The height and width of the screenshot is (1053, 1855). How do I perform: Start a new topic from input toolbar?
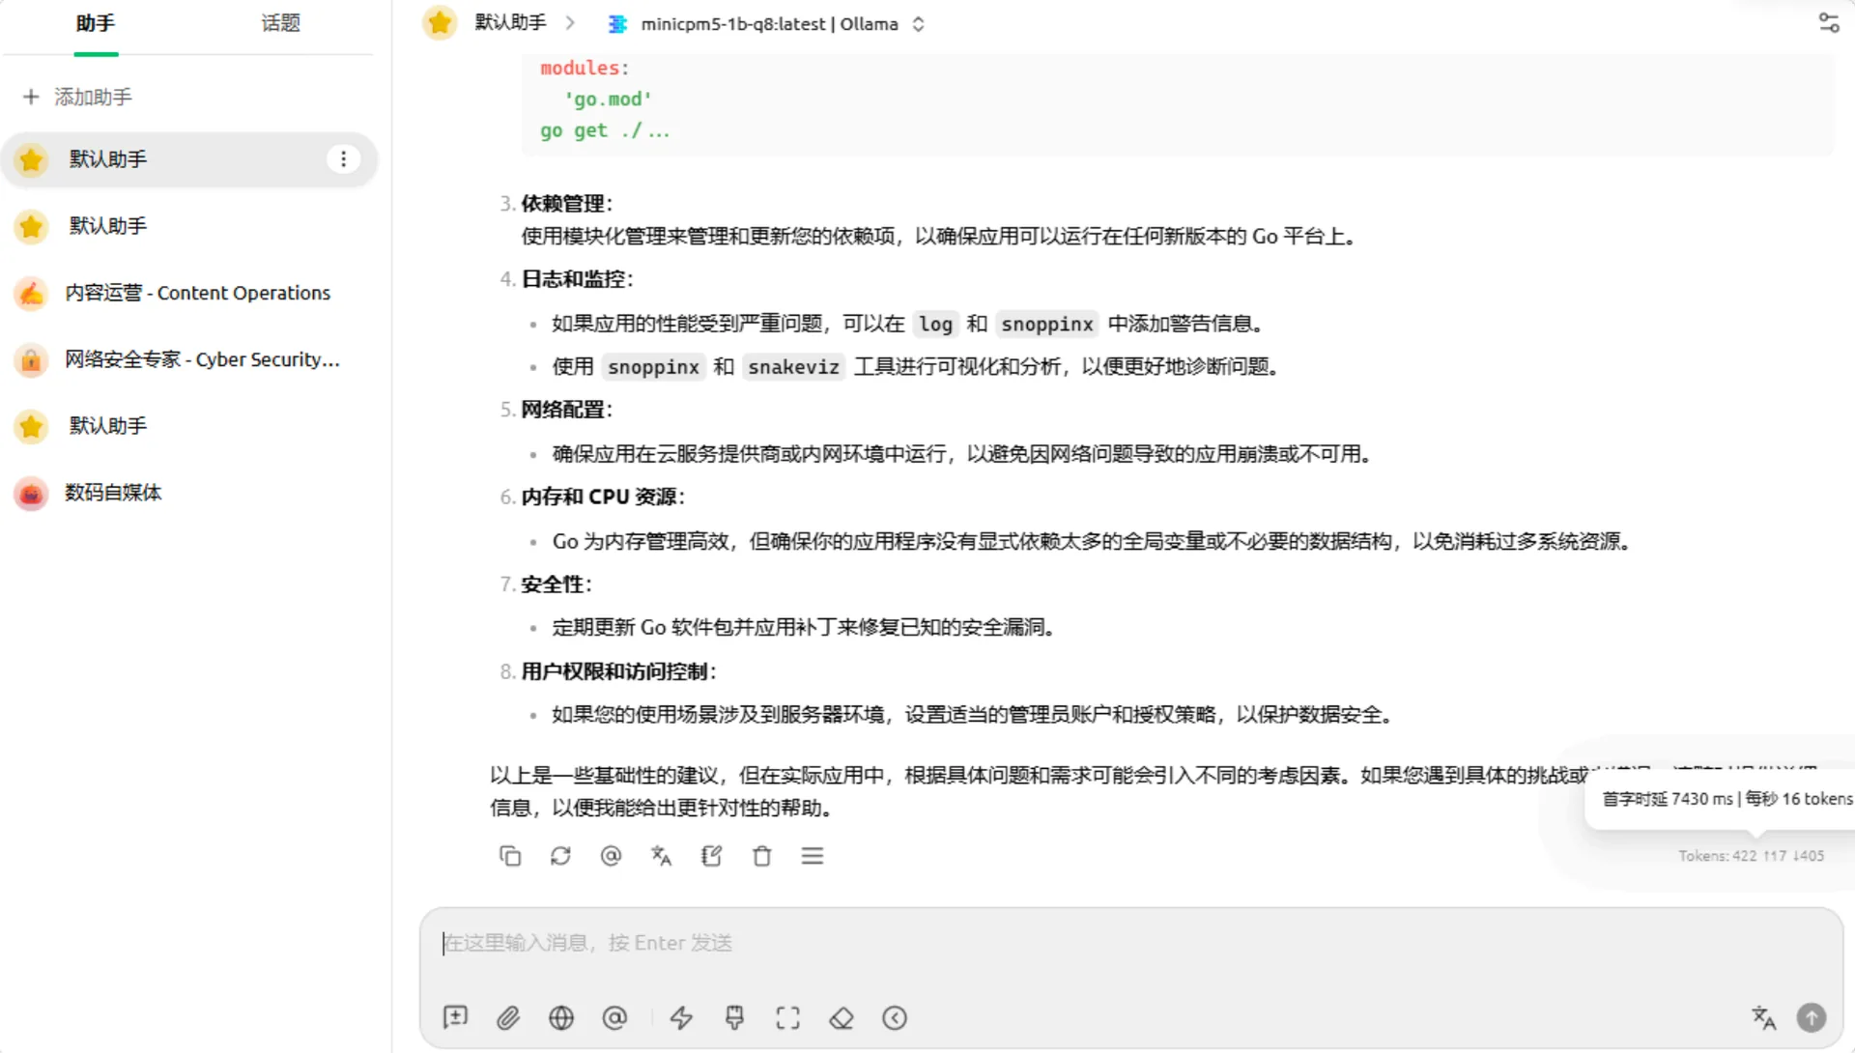pyautogui.click(x=455, y=1017)
